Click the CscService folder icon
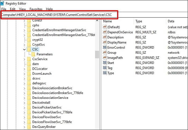The width and height of the screenshot is (188, 130). (x=29, y=59)
